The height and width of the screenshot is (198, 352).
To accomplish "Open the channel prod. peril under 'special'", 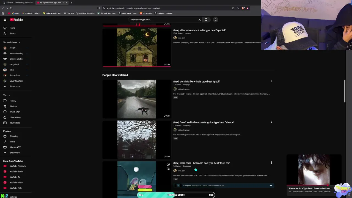I will click(182, 38).
